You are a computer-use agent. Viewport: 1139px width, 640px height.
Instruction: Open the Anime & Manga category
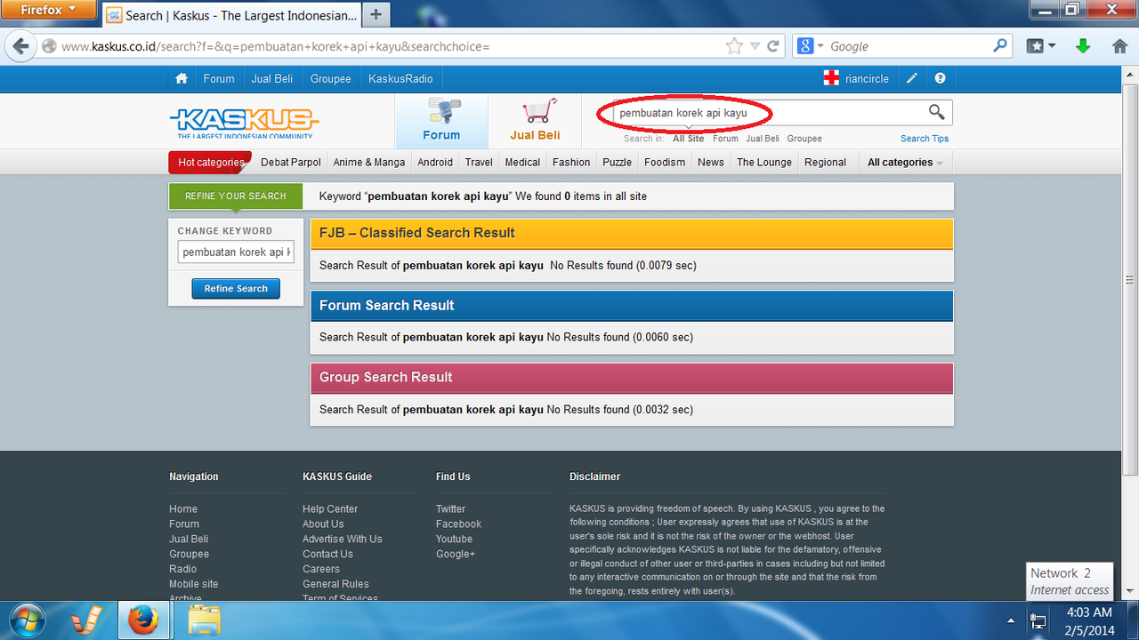tap(369, 162)
